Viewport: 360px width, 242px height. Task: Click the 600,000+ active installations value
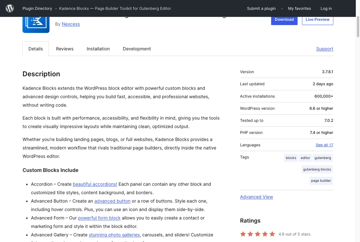[x=324, y=96]
